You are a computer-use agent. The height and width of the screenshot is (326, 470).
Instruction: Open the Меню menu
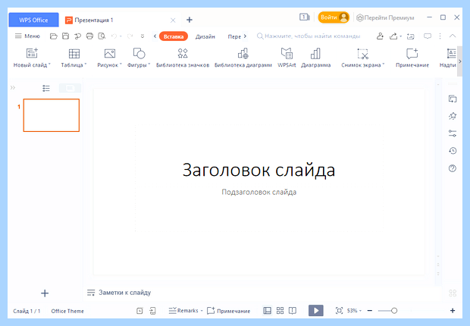(27, 36)
